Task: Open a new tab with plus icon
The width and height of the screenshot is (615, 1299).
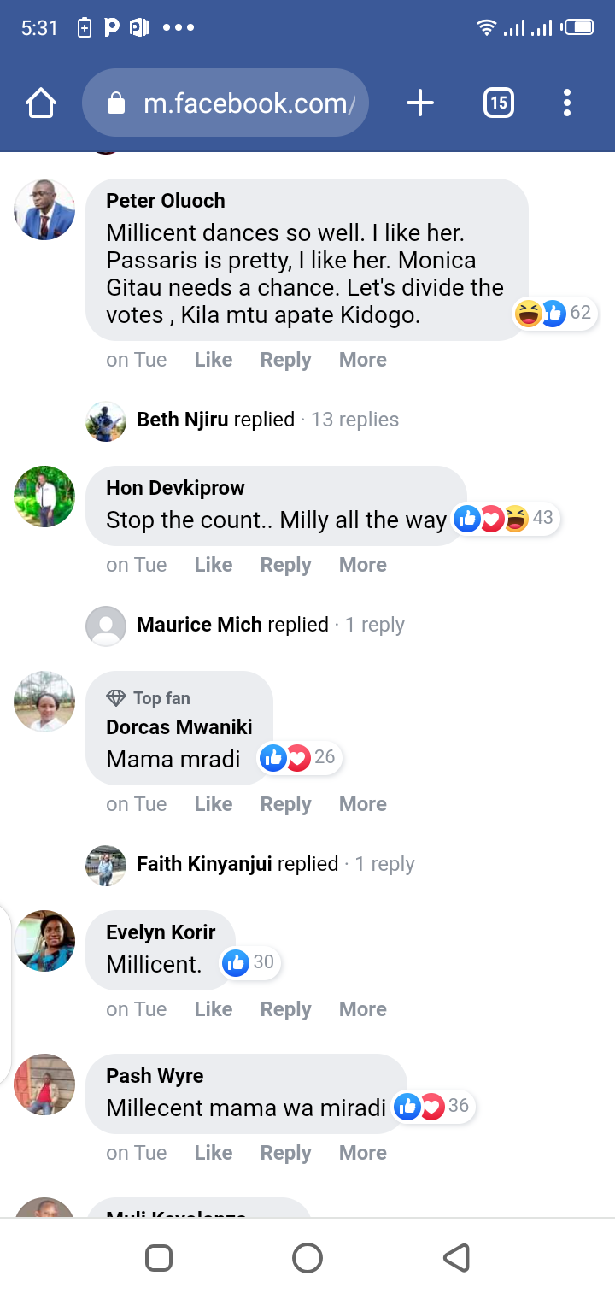Action: 419,103
